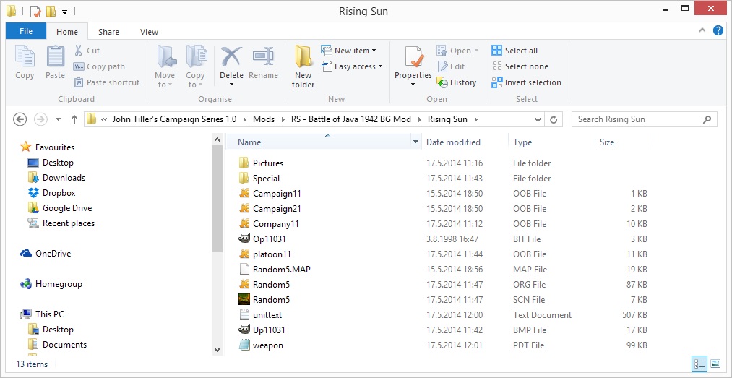Click Copy path in the ribbon

click(x=99, y=66)
